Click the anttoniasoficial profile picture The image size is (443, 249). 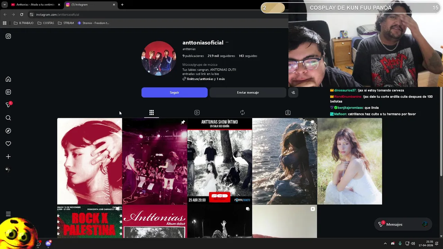point(159,58)
